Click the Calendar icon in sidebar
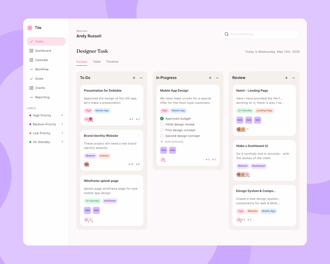The image size is (330, 264). 31,60
